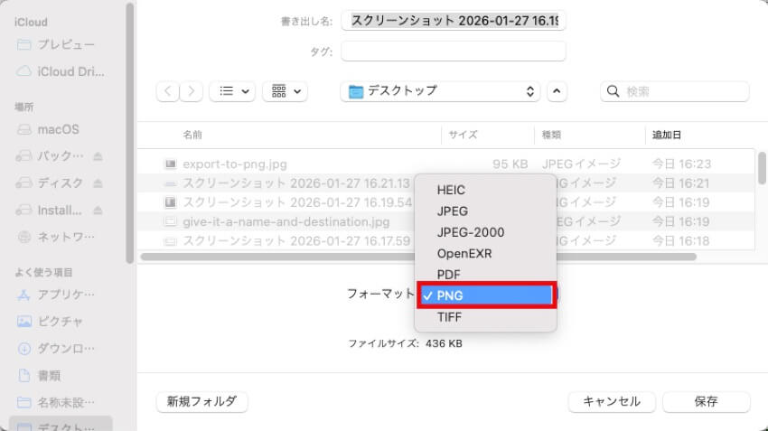Click the give-it-a-name-and-destination.jpg file icon
The height and width of the screenshot is (431, 768).
(170, 221)
